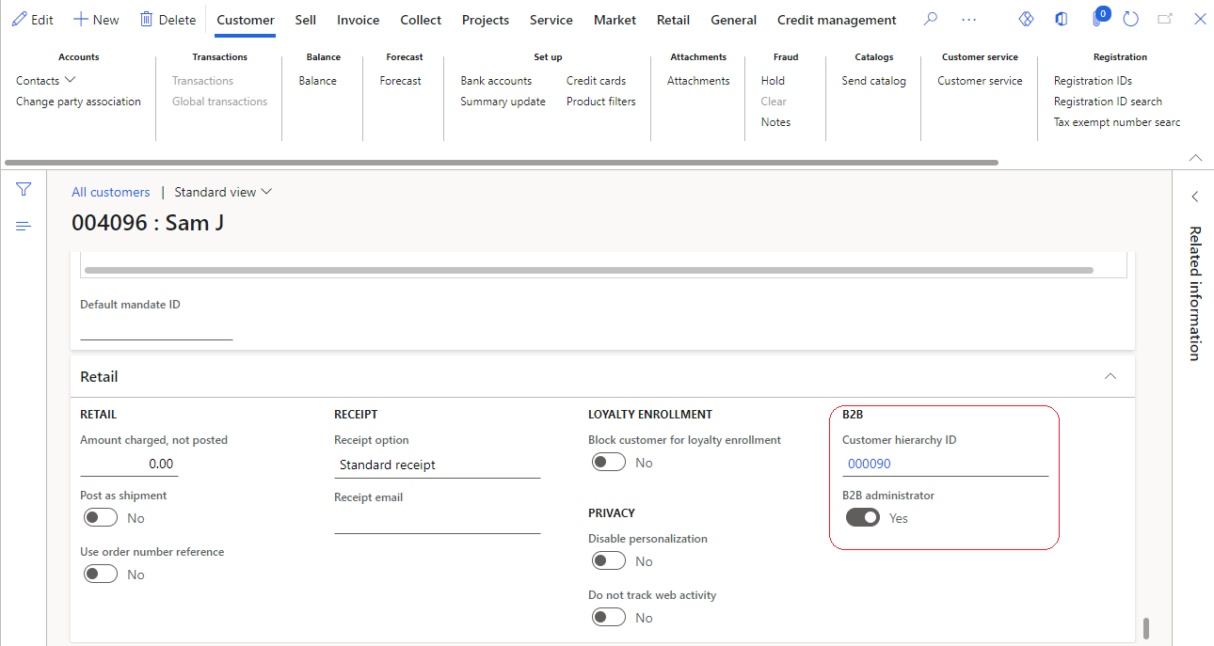Click the Delete trash button
The width and height of the screenshot is (1214, 646).
[x=168, y=20]
